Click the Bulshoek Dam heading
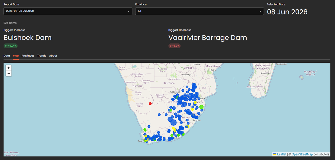The width and height of the screenshot is (335, 160). pyautogui.click(x=27, y=38)
